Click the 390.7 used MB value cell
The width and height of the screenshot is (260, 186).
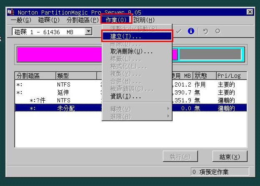[x=182, y=92]
